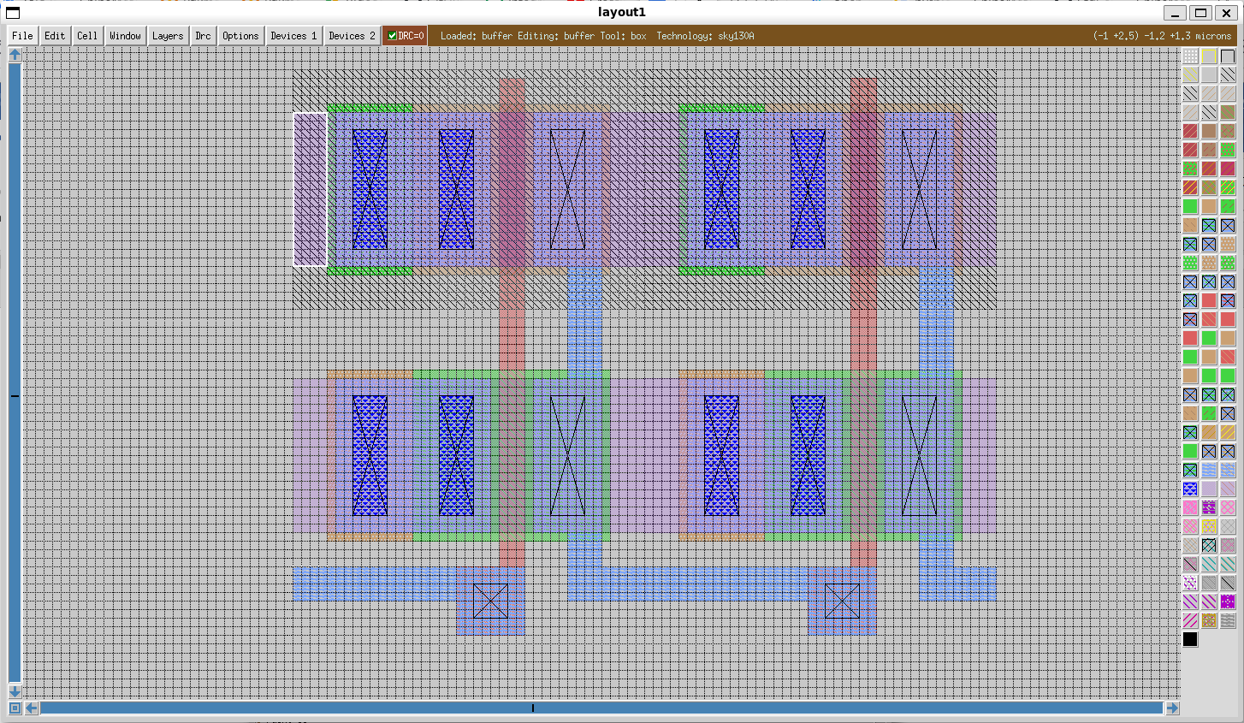The height and width of the screenshot is (723, 1244).
Task: Select the gray horizontal-lined layer swatch
Action: 1228,620
